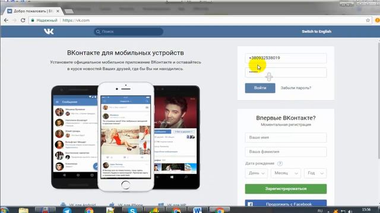This screenshot has height=213, width=380.
Task: Close the VK browser tab
Action: [58, 11]
